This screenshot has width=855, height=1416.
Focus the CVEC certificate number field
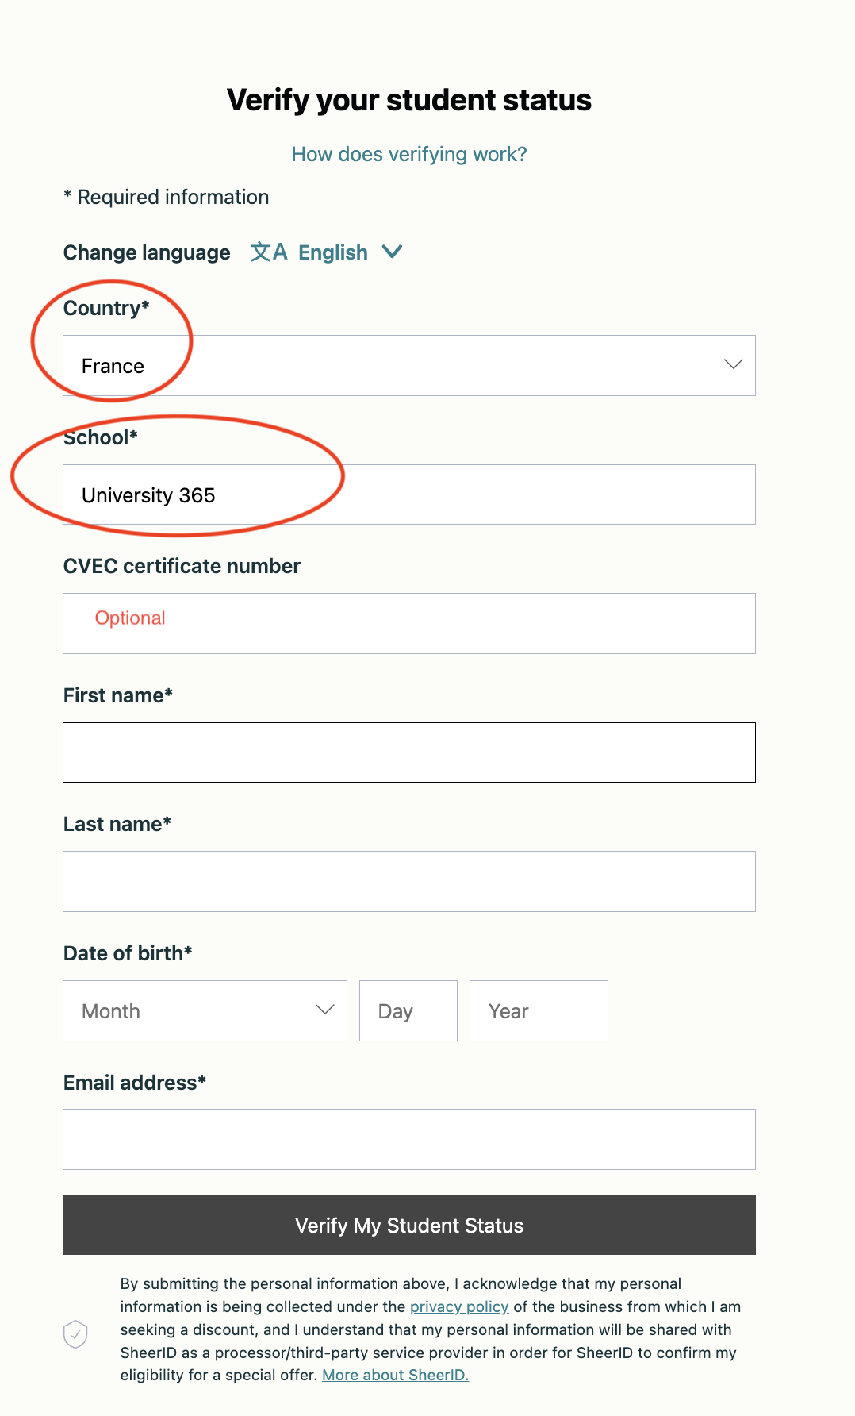pos(408,623)
